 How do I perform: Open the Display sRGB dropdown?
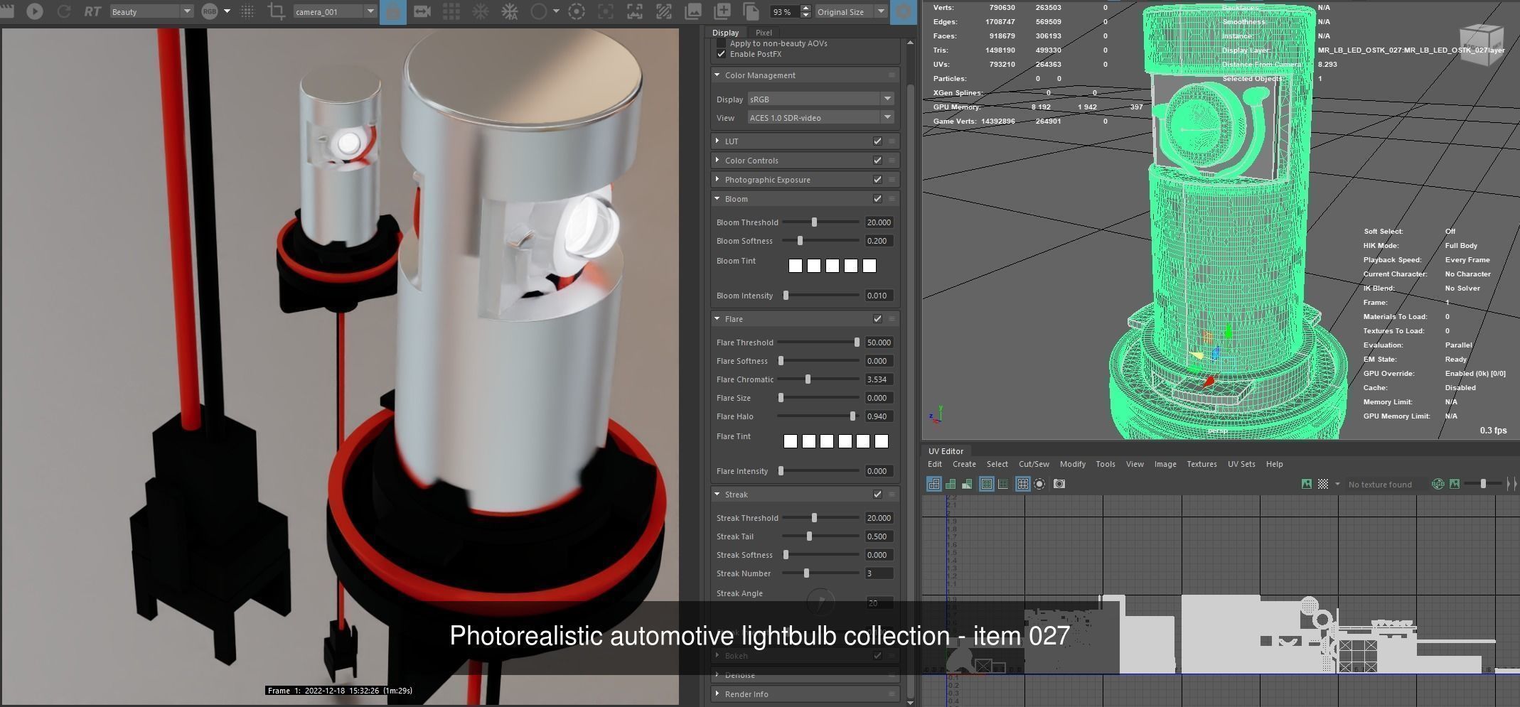point(820,99)
